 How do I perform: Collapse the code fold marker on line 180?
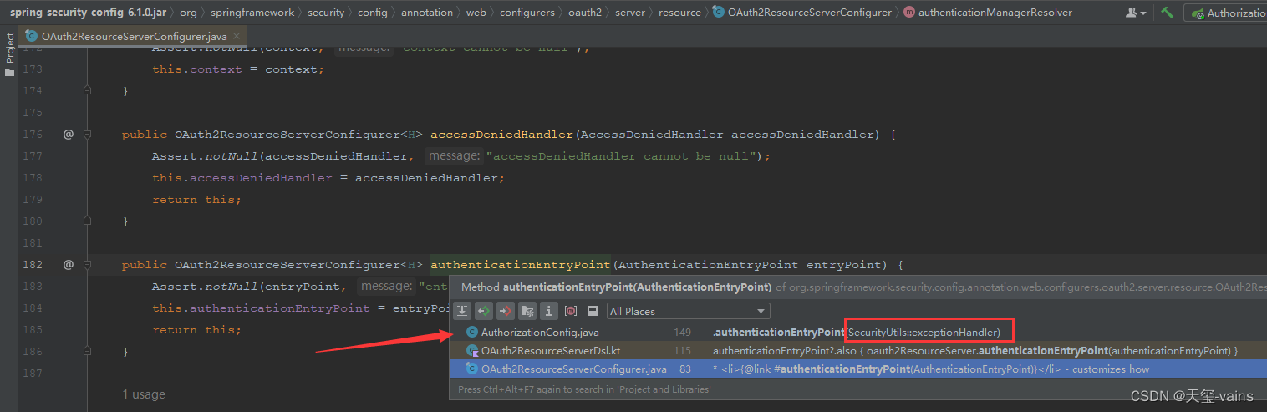click(88, 221)
